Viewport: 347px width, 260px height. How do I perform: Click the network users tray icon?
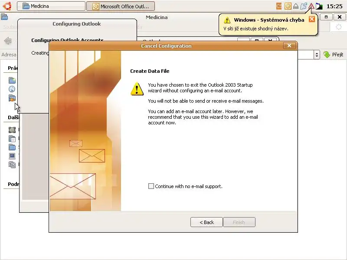(303, 6)
